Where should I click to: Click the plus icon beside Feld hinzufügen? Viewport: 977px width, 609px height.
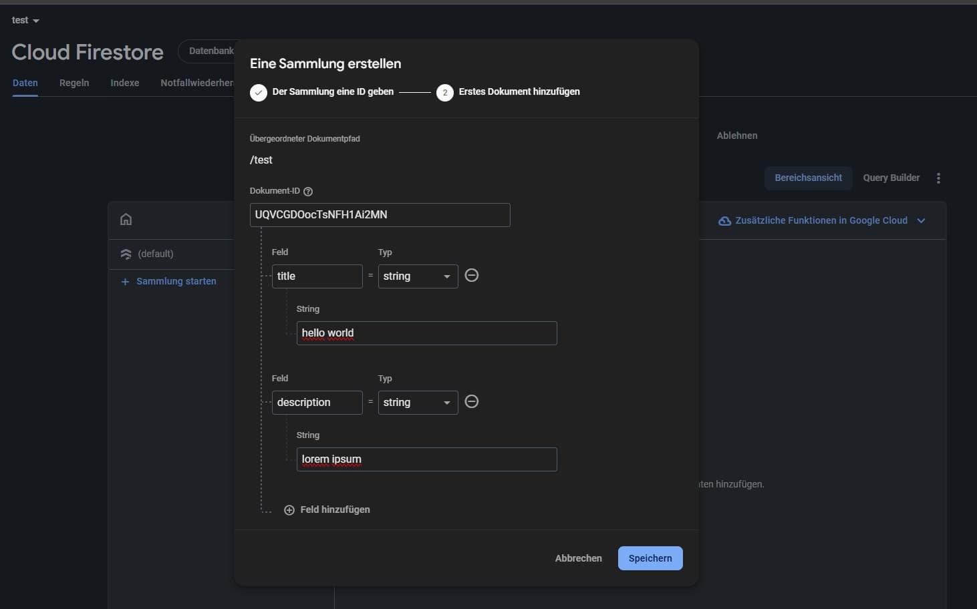[x=289, y=510]
